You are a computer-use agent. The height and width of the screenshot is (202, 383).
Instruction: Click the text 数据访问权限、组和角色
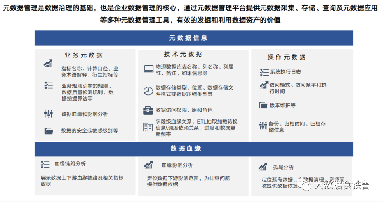(x=184, y=110)
